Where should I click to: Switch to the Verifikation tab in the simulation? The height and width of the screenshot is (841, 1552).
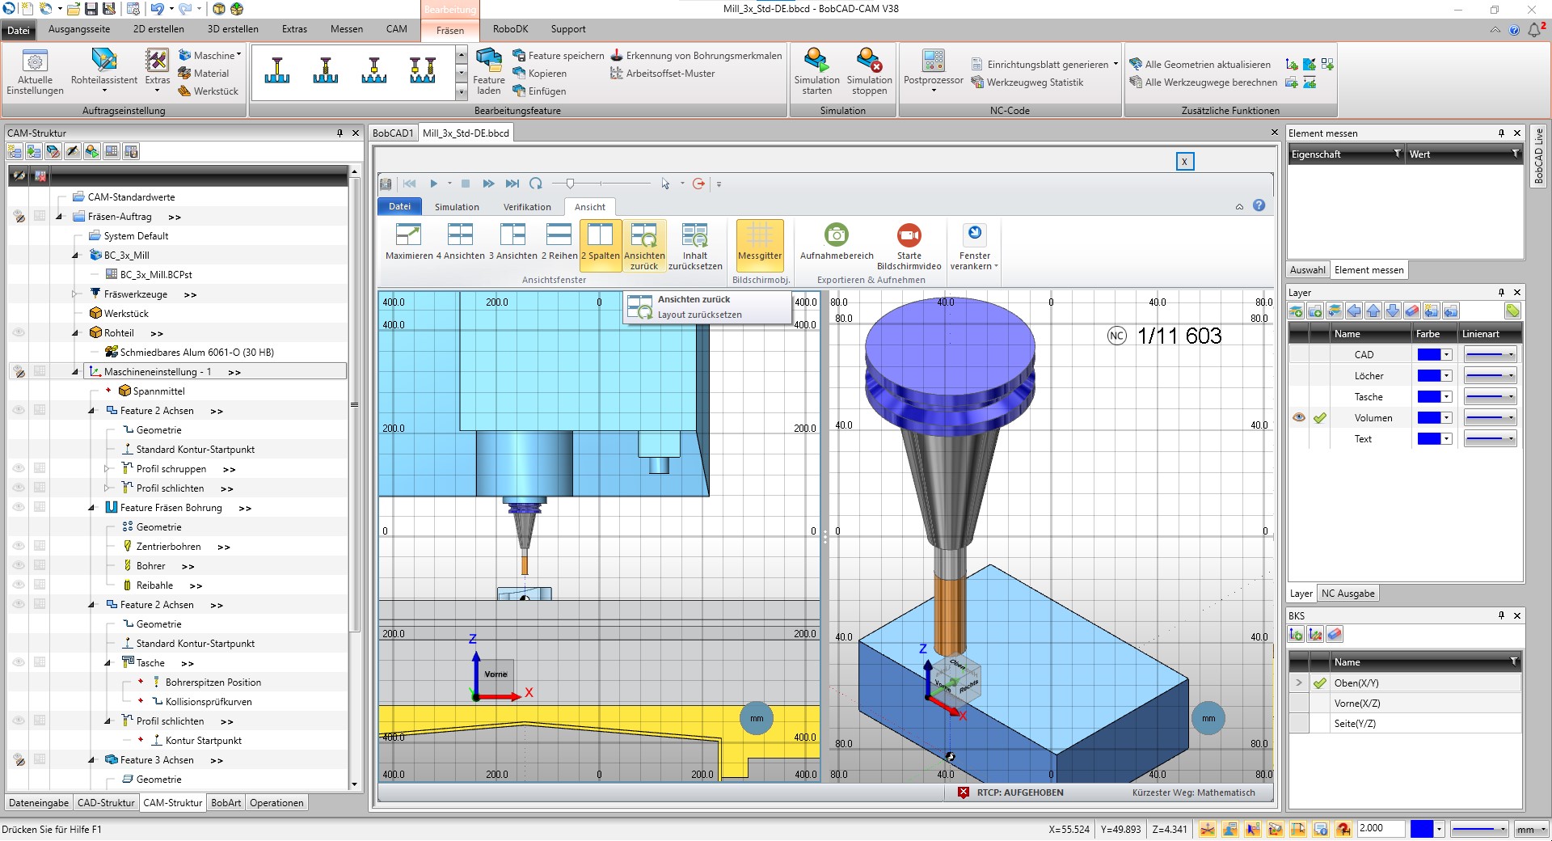[x=526, y=206]
